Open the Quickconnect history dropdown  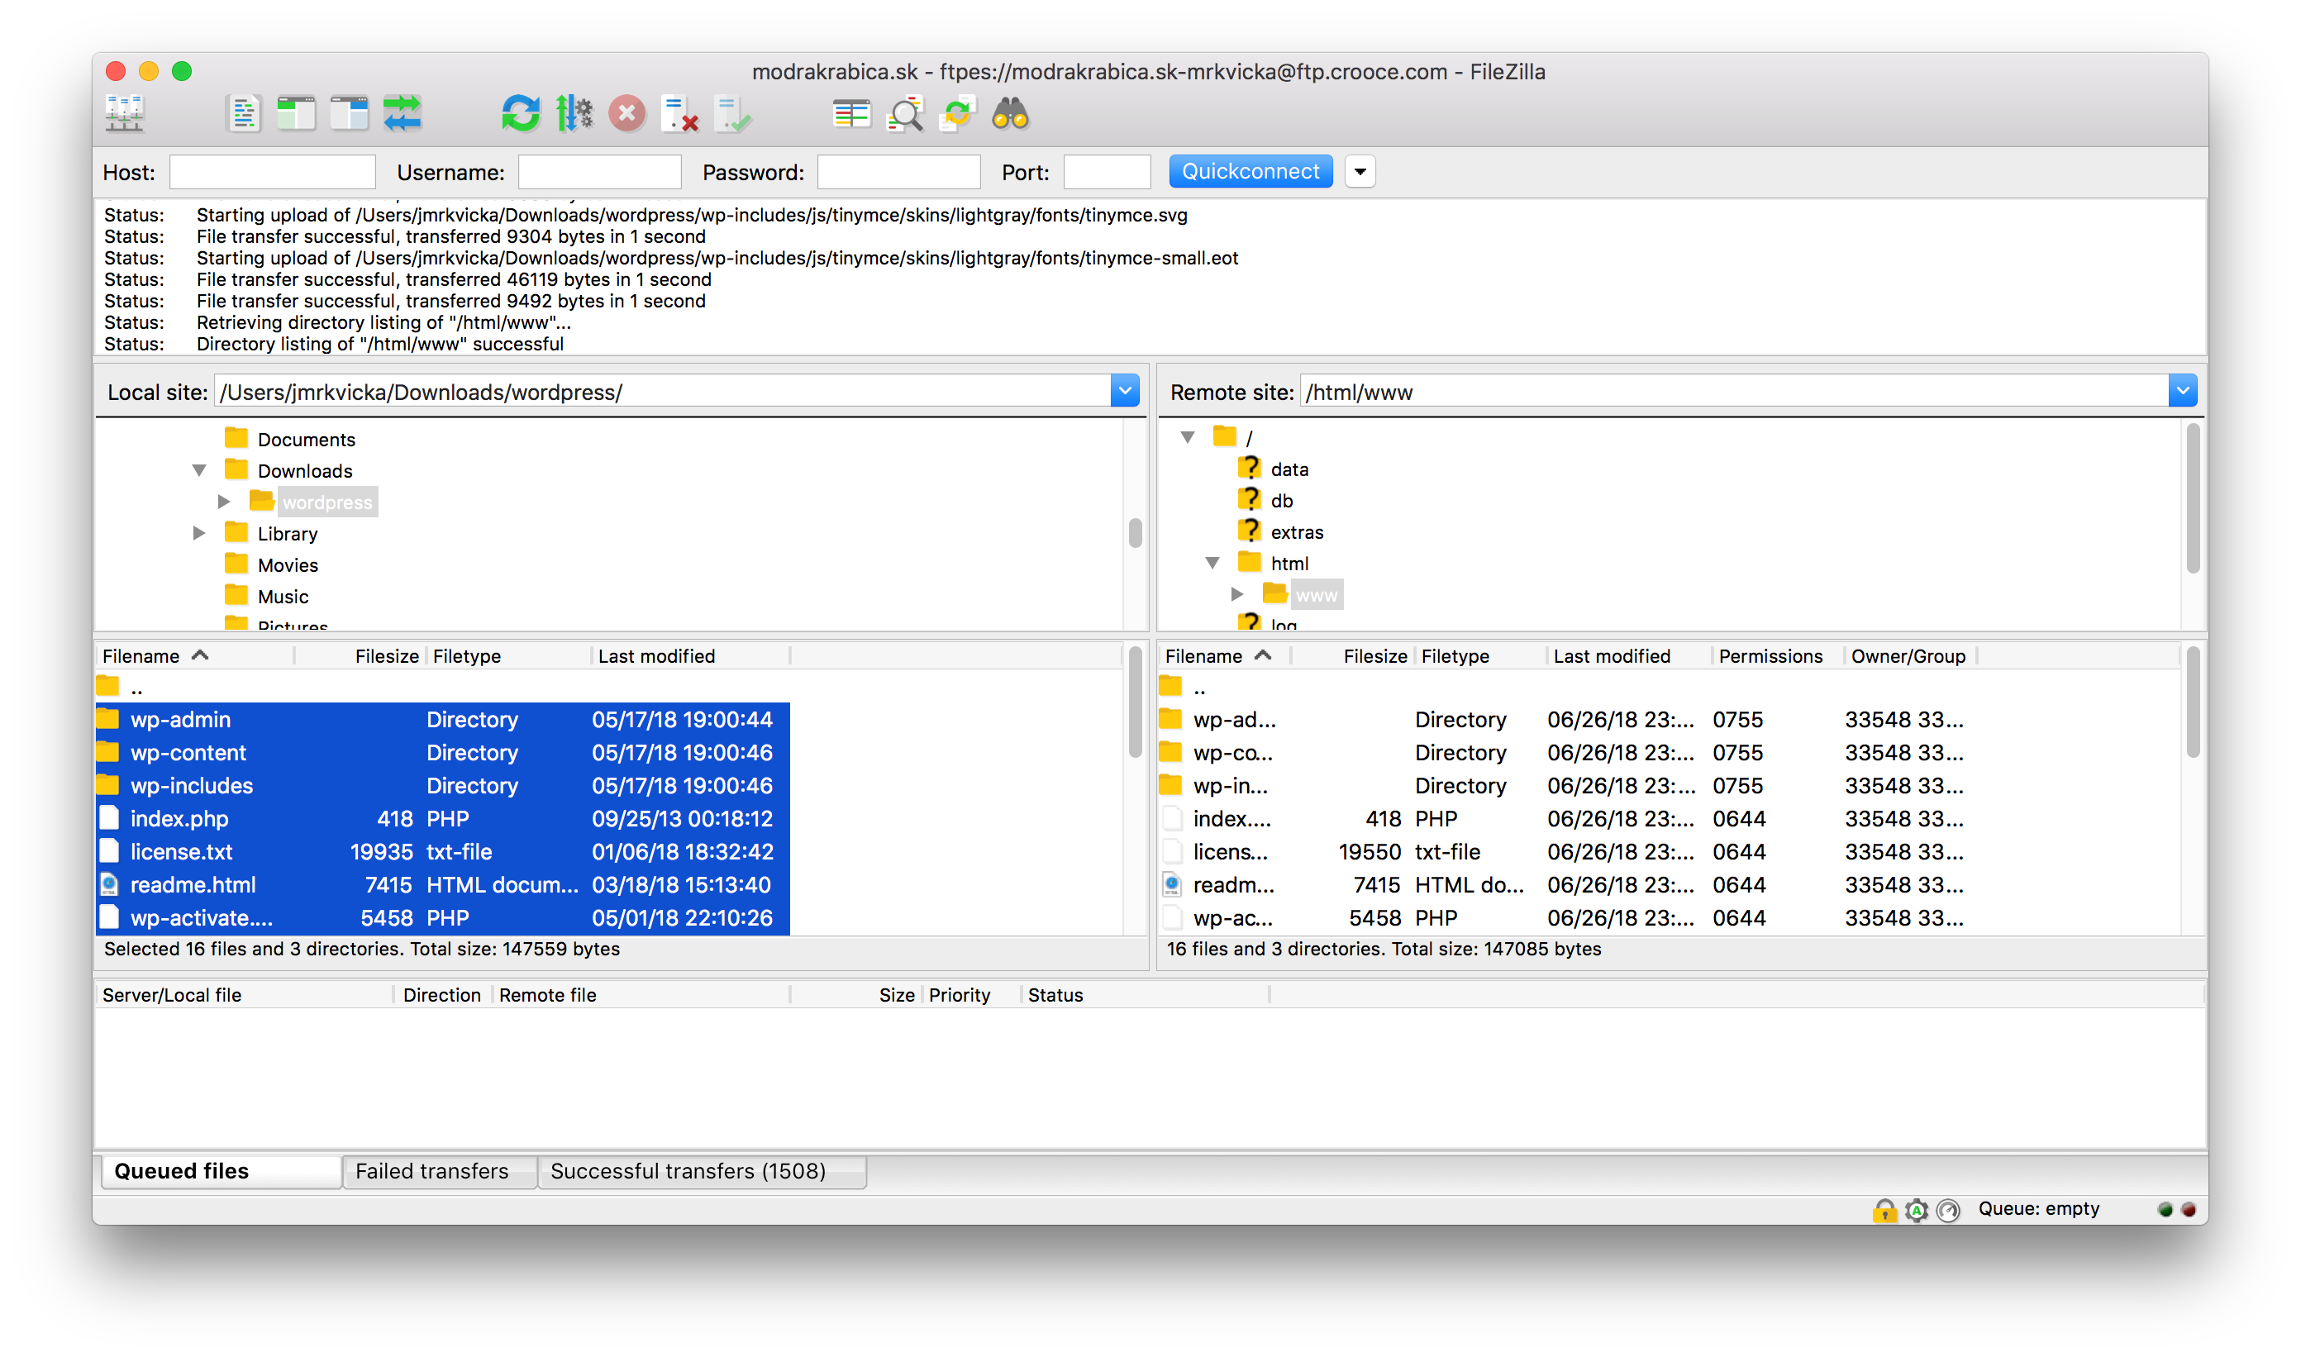pyautogui.click(x=1360, y=171)
